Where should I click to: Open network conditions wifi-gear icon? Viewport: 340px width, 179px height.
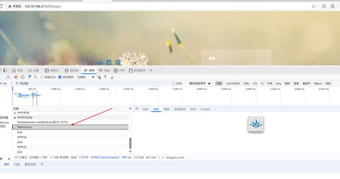(99, 77)
